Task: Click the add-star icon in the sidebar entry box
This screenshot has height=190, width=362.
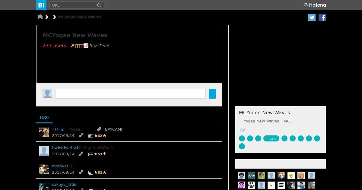Action: pyautogui.click(x=242, y=130)
